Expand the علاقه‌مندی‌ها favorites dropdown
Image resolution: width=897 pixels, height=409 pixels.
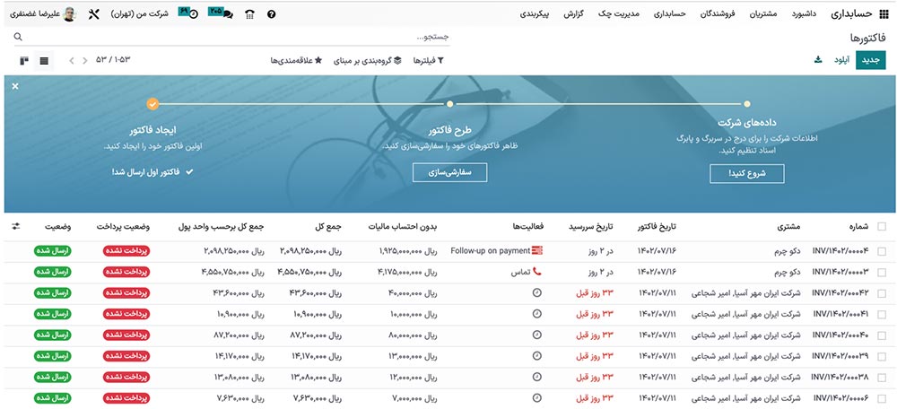[296, 60]
